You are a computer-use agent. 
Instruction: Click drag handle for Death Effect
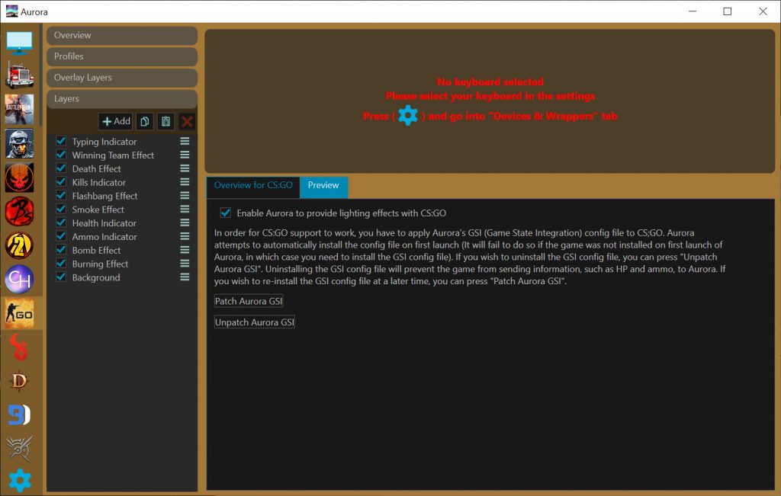pos(185,168)
